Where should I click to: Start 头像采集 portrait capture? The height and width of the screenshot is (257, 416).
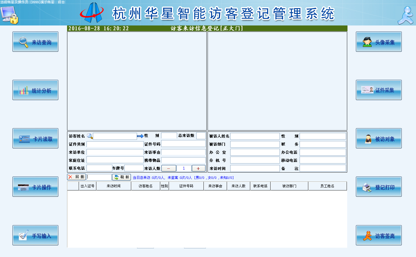click(379, 42)
